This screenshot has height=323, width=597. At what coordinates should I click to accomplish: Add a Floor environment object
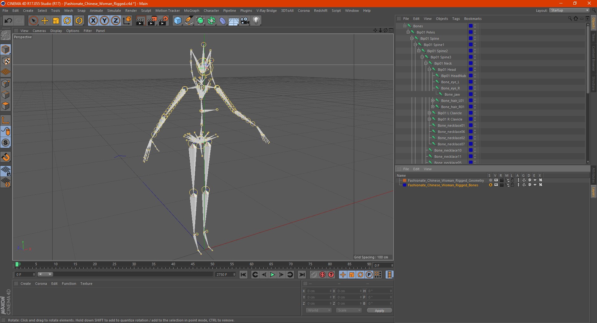[x=234, y=21]
